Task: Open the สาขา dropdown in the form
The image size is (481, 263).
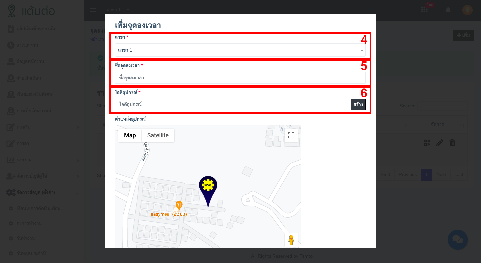Action: [240, 50]
